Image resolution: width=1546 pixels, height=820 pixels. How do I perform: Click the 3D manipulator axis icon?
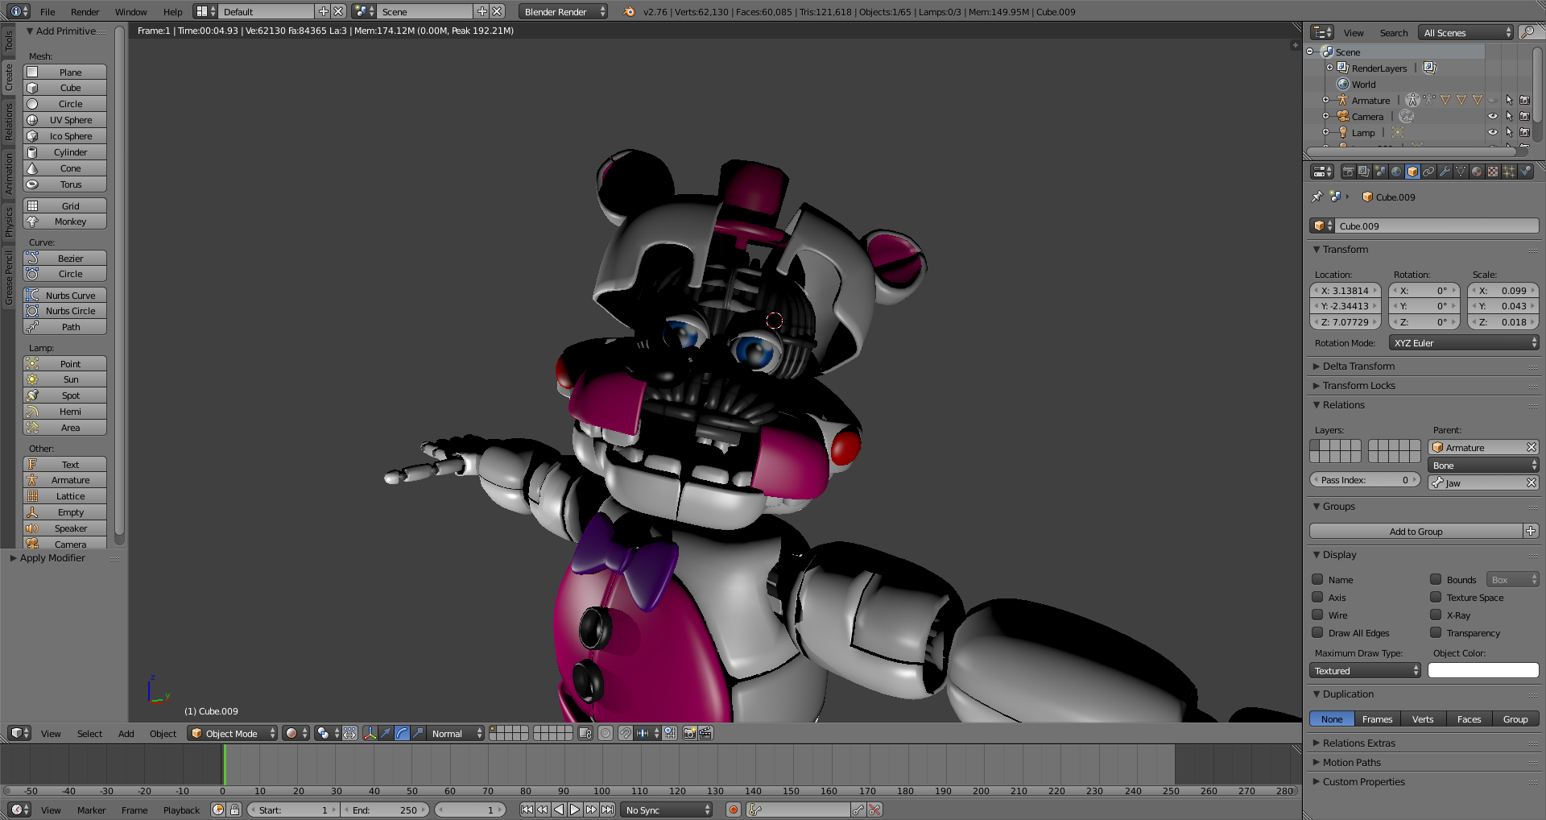coord(370,733)
